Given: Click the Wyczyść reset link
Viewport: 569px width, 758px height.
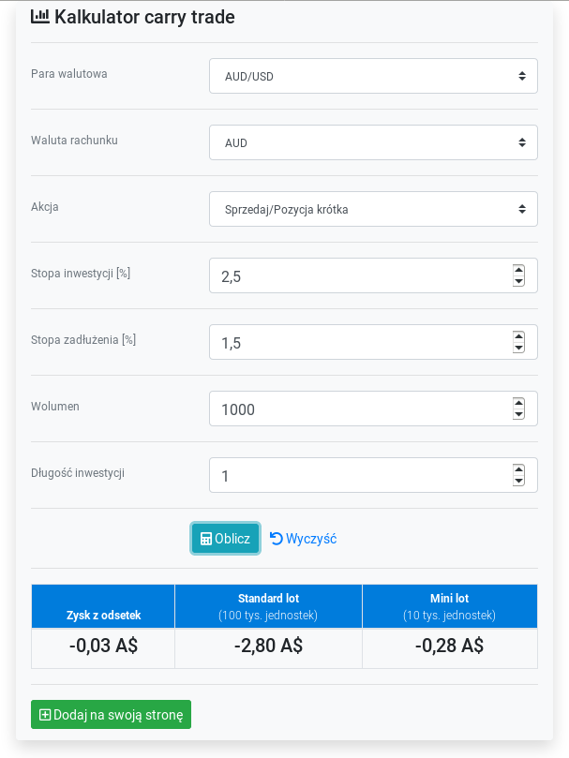Looking at the screenshot, I should [x=303, y=539].
